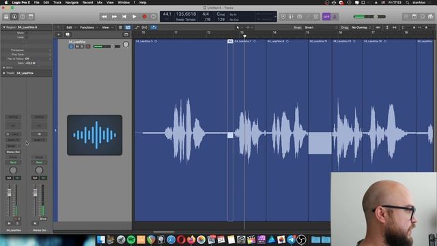This screenshot has height=246, width=437.
Task: Open the Edit menu in tracks area
Action: coord(71,27)
